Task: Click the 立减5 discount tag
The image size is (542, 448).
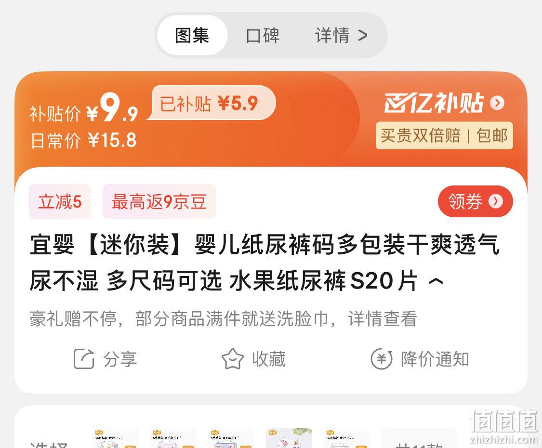Action: coord(60,201)
